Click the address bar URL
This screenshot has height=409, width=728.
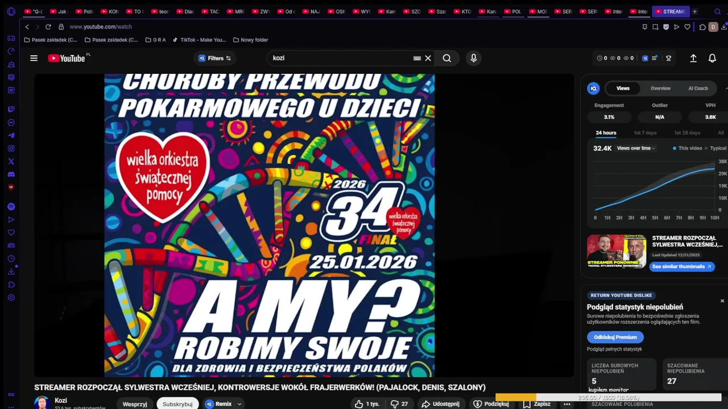pos(101,27)
